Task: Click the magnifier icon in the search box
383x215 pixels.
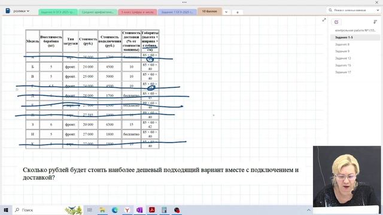Action: (x=330, y=10)
